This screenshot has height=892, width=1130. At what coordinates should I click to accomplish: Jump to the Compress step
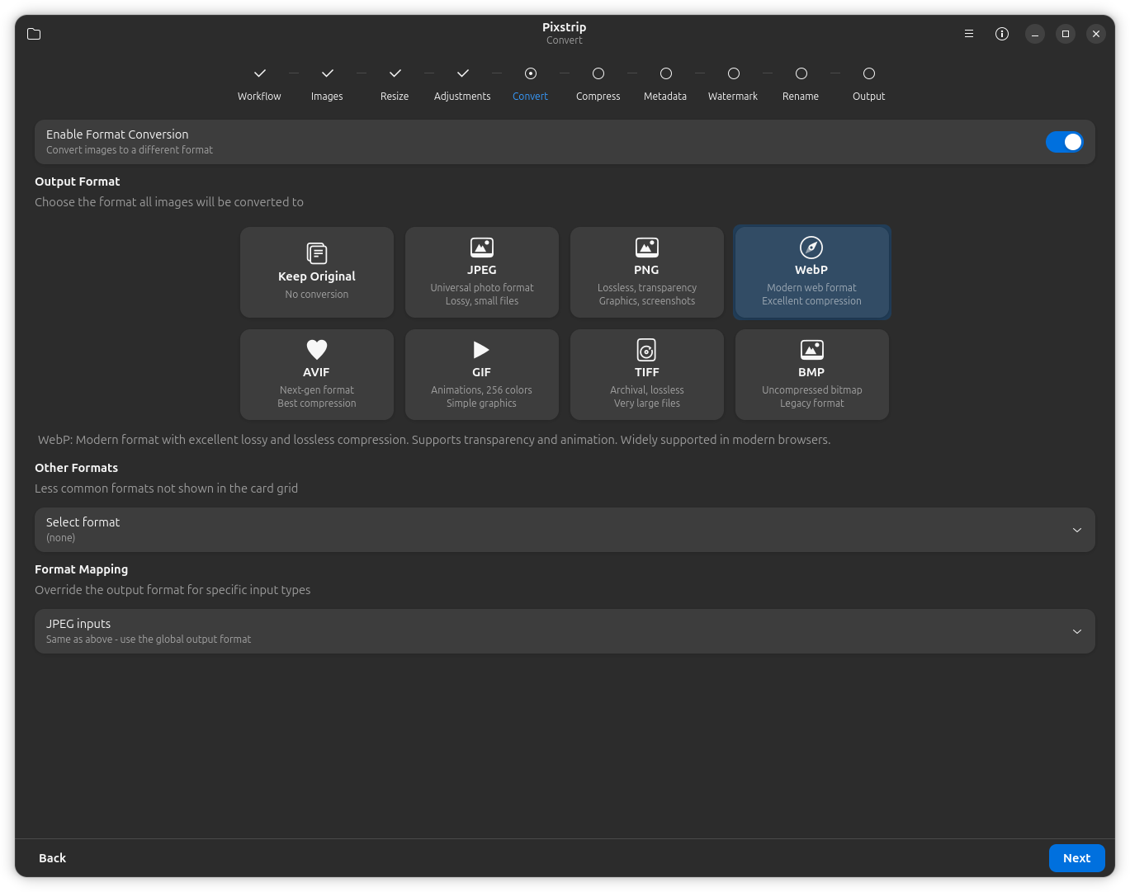pyautogui.click(x=598, y=83)
